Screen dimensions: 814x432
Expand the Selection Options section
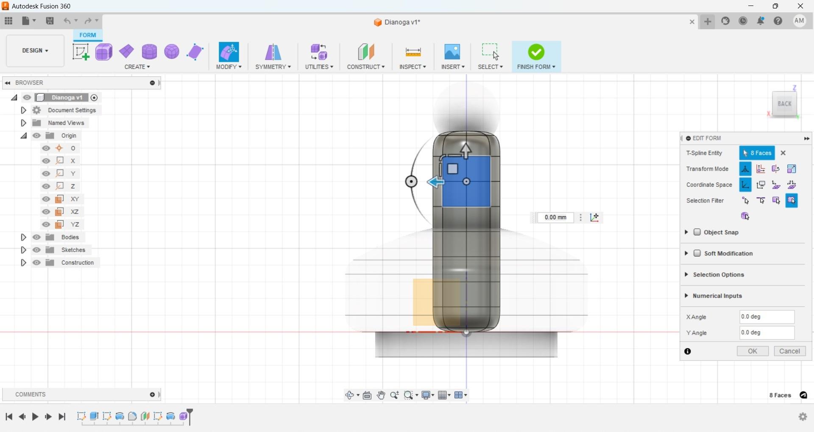687,274
